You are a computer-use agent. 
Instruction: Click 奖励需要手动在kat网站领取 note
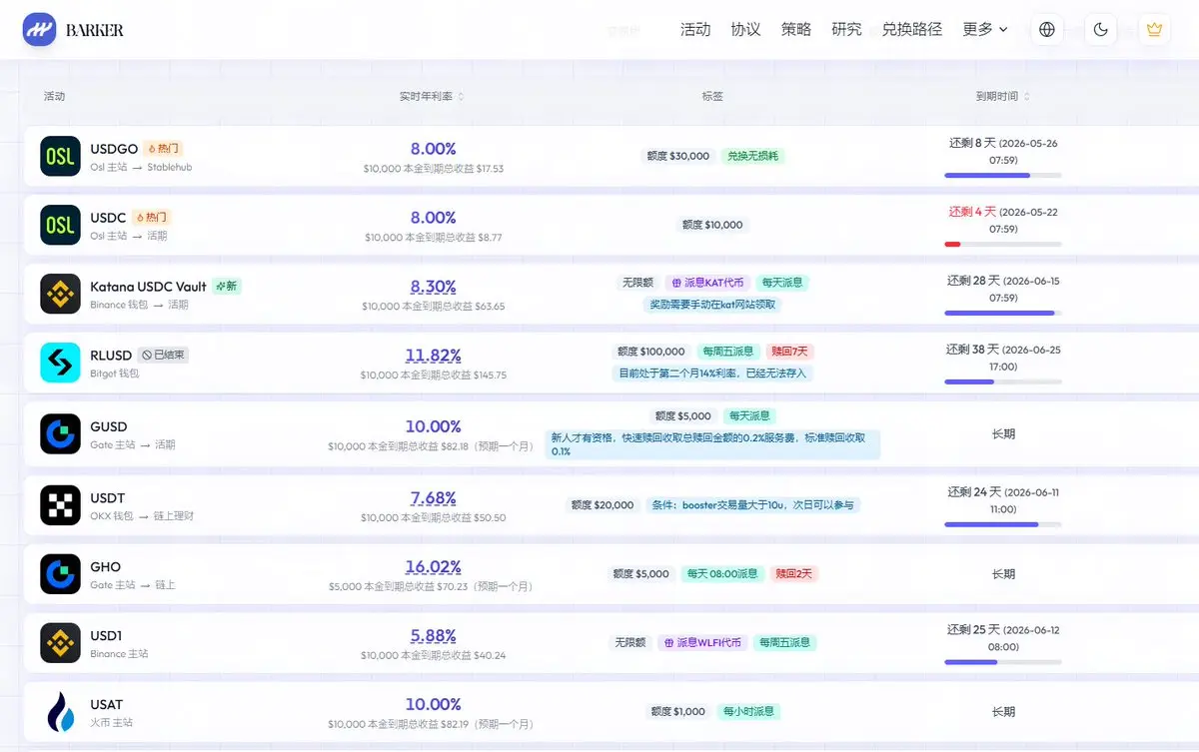click(x=711, y=304)
